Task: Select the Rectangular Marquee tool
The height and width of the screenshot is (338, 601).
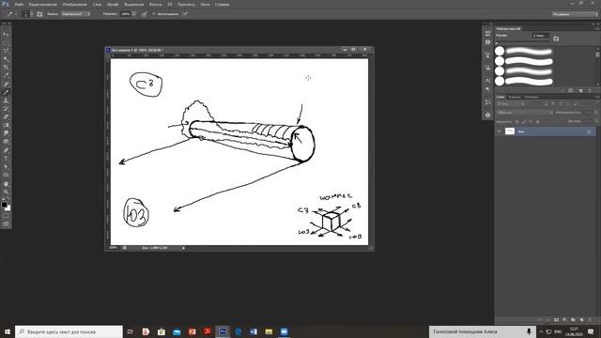Action: click(x=6, y=42)
